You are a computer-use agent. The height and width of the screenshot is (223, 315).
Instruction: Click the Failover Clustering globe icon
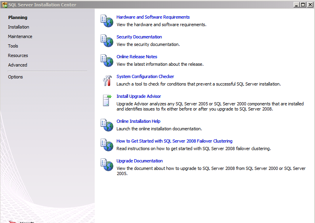[x=107, y=145]
